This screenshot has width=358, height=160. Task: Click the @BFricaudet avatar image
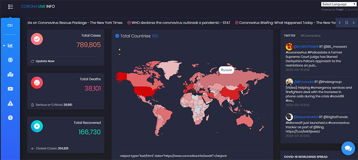[289, 82]
